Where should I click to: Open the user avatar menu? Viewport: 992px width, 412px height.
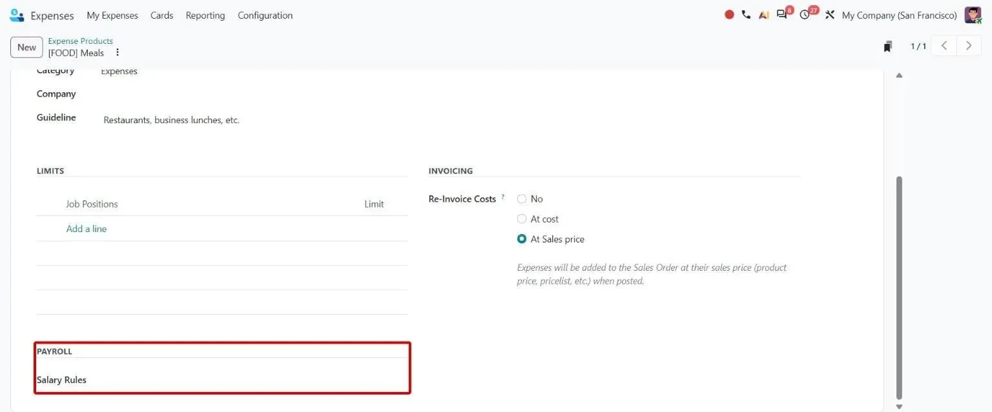click(973, 15)
